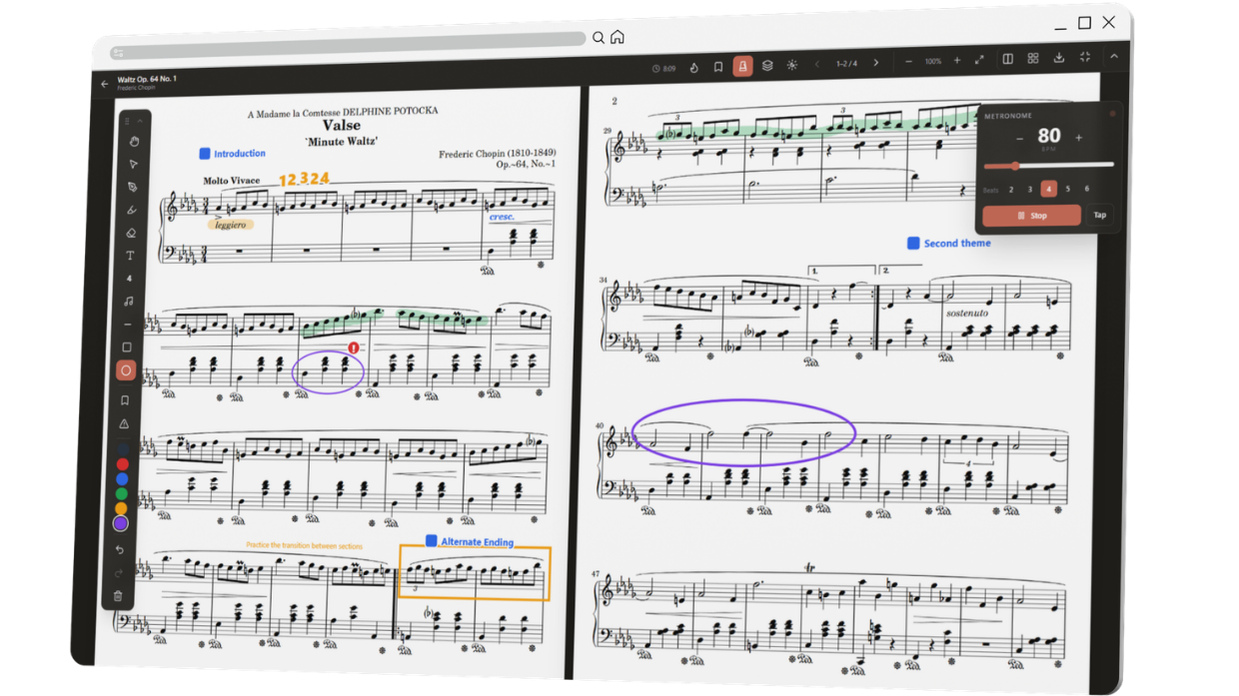The width and height of the screenshot is (1239, 696).
Task: Collapse the annotation toolbar chevron
Action: point(140,121)
